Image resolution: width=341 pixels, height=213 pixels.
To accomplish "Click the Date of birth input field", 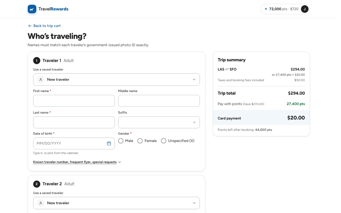I will 74,143.
